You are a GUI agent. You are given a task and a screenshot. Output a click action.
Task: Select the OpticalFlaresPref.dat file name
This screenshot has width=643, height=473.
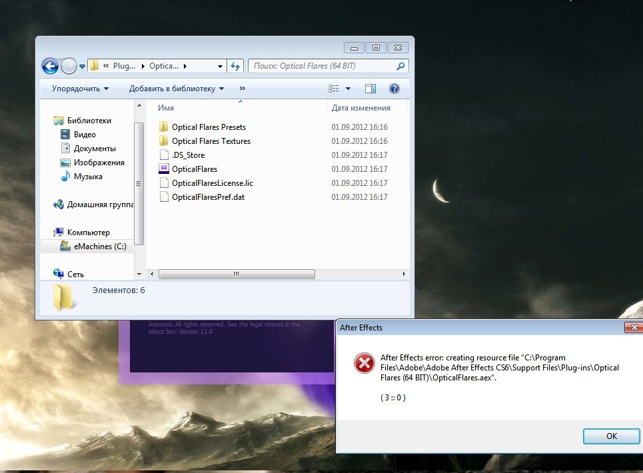tap(209, 197)
